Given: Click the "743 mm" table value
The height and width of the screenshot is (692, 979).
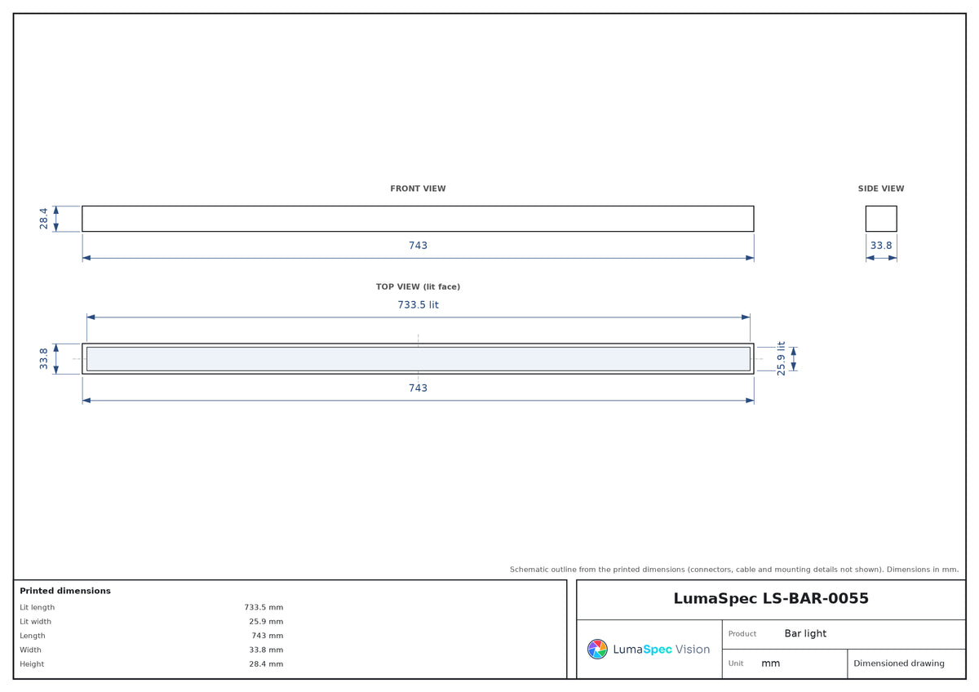Looking at the screenshot, I should (x=268, y=636).
